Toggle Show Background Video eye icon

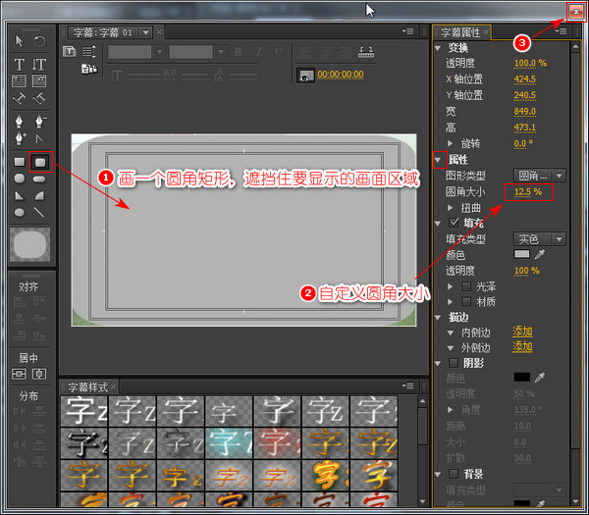pos(305,76)
